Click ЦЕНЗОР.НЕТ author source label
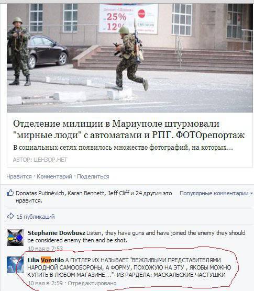This screenshot has width=254, height=291. pos(50,160)
